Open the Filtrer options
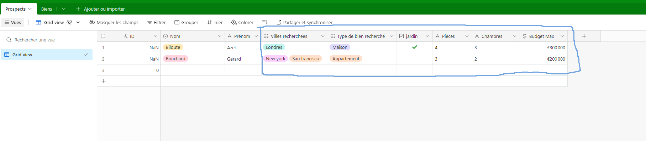The height and width of the screenshot is (141, 646). click(x=157, y=22)
